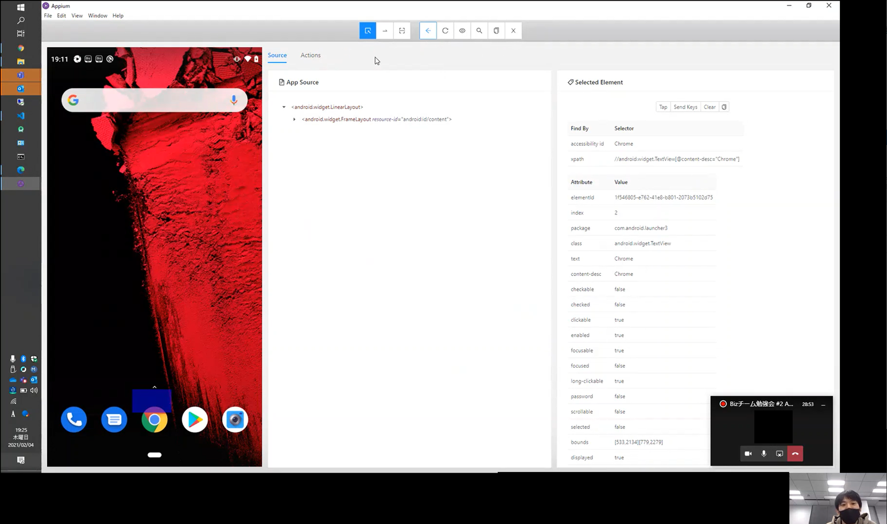The image size is (887, 524).
Task: Toggle the camera in meeting overlay
Action: [x=748, y=454]
